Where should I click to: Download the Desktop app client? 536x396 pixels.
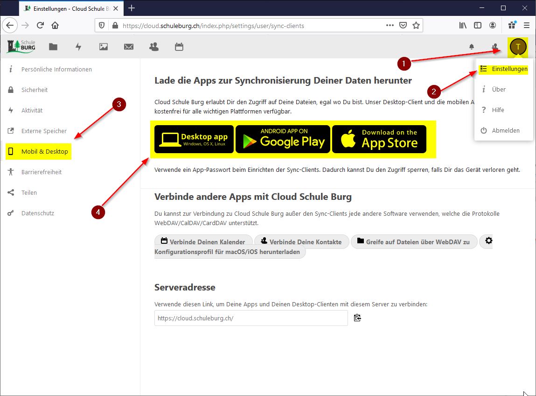pyautogui.click(x=194, y=139)
